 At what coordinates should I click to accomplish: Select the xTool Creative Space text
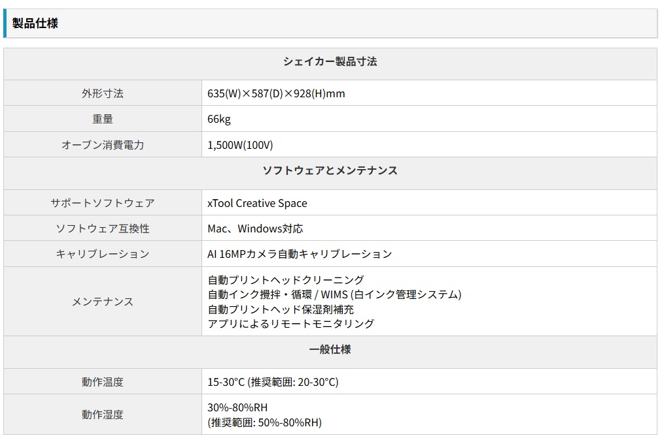coord(257,203)
